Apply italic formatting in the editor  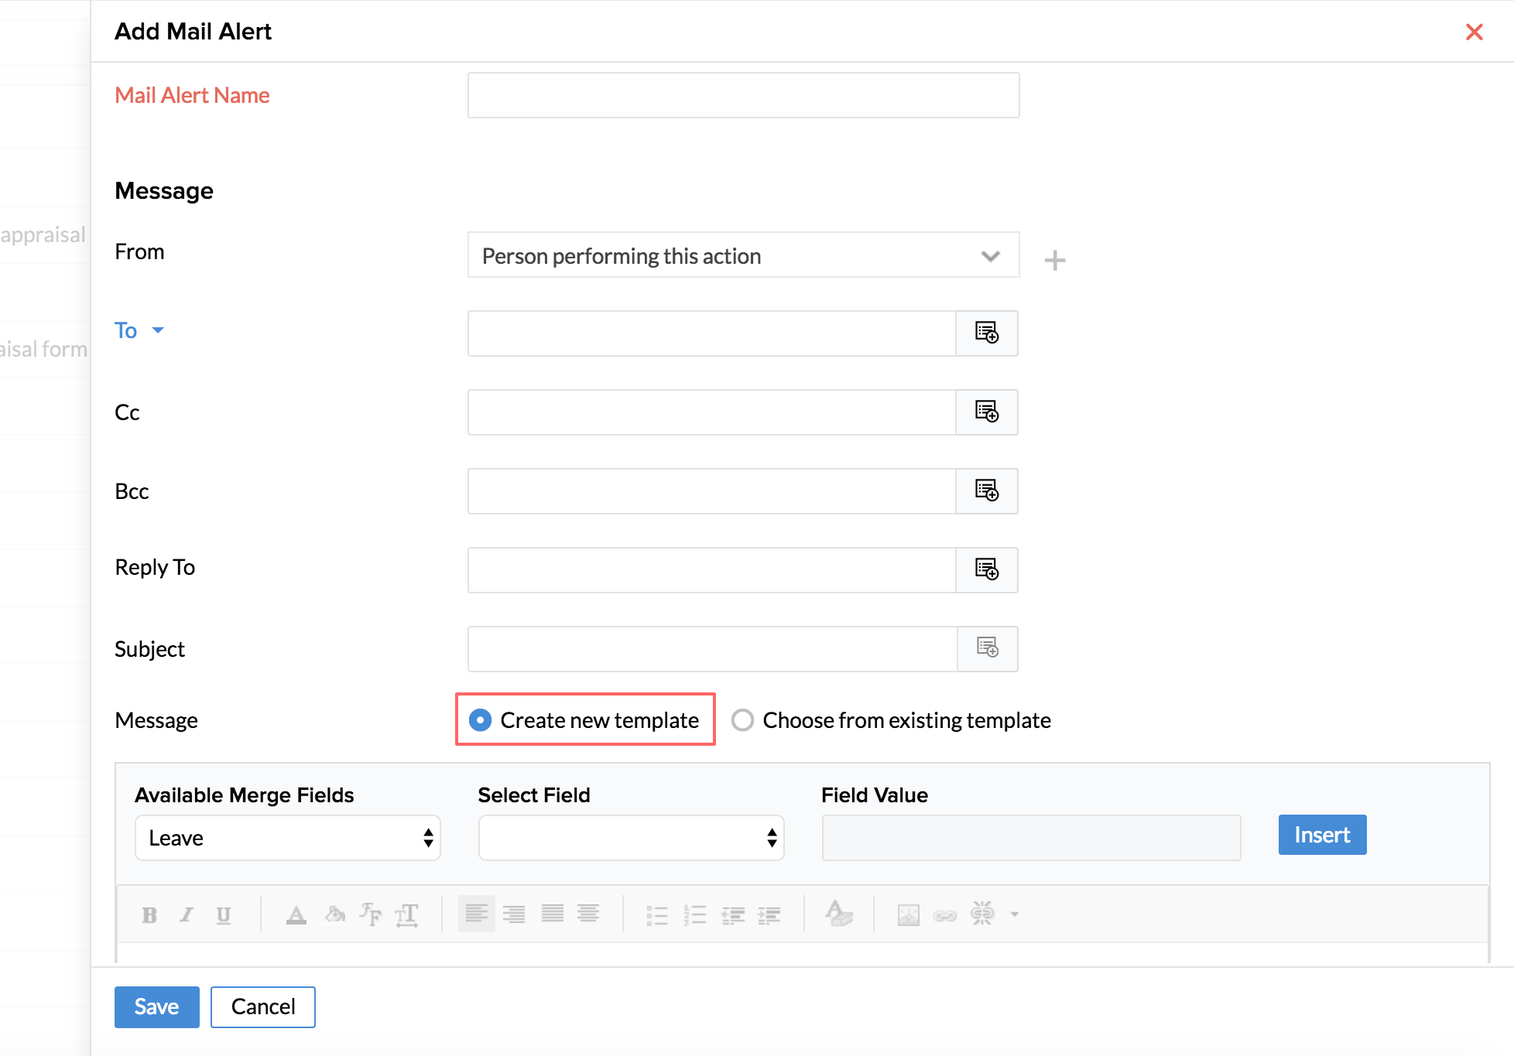[x=186, y=914]
